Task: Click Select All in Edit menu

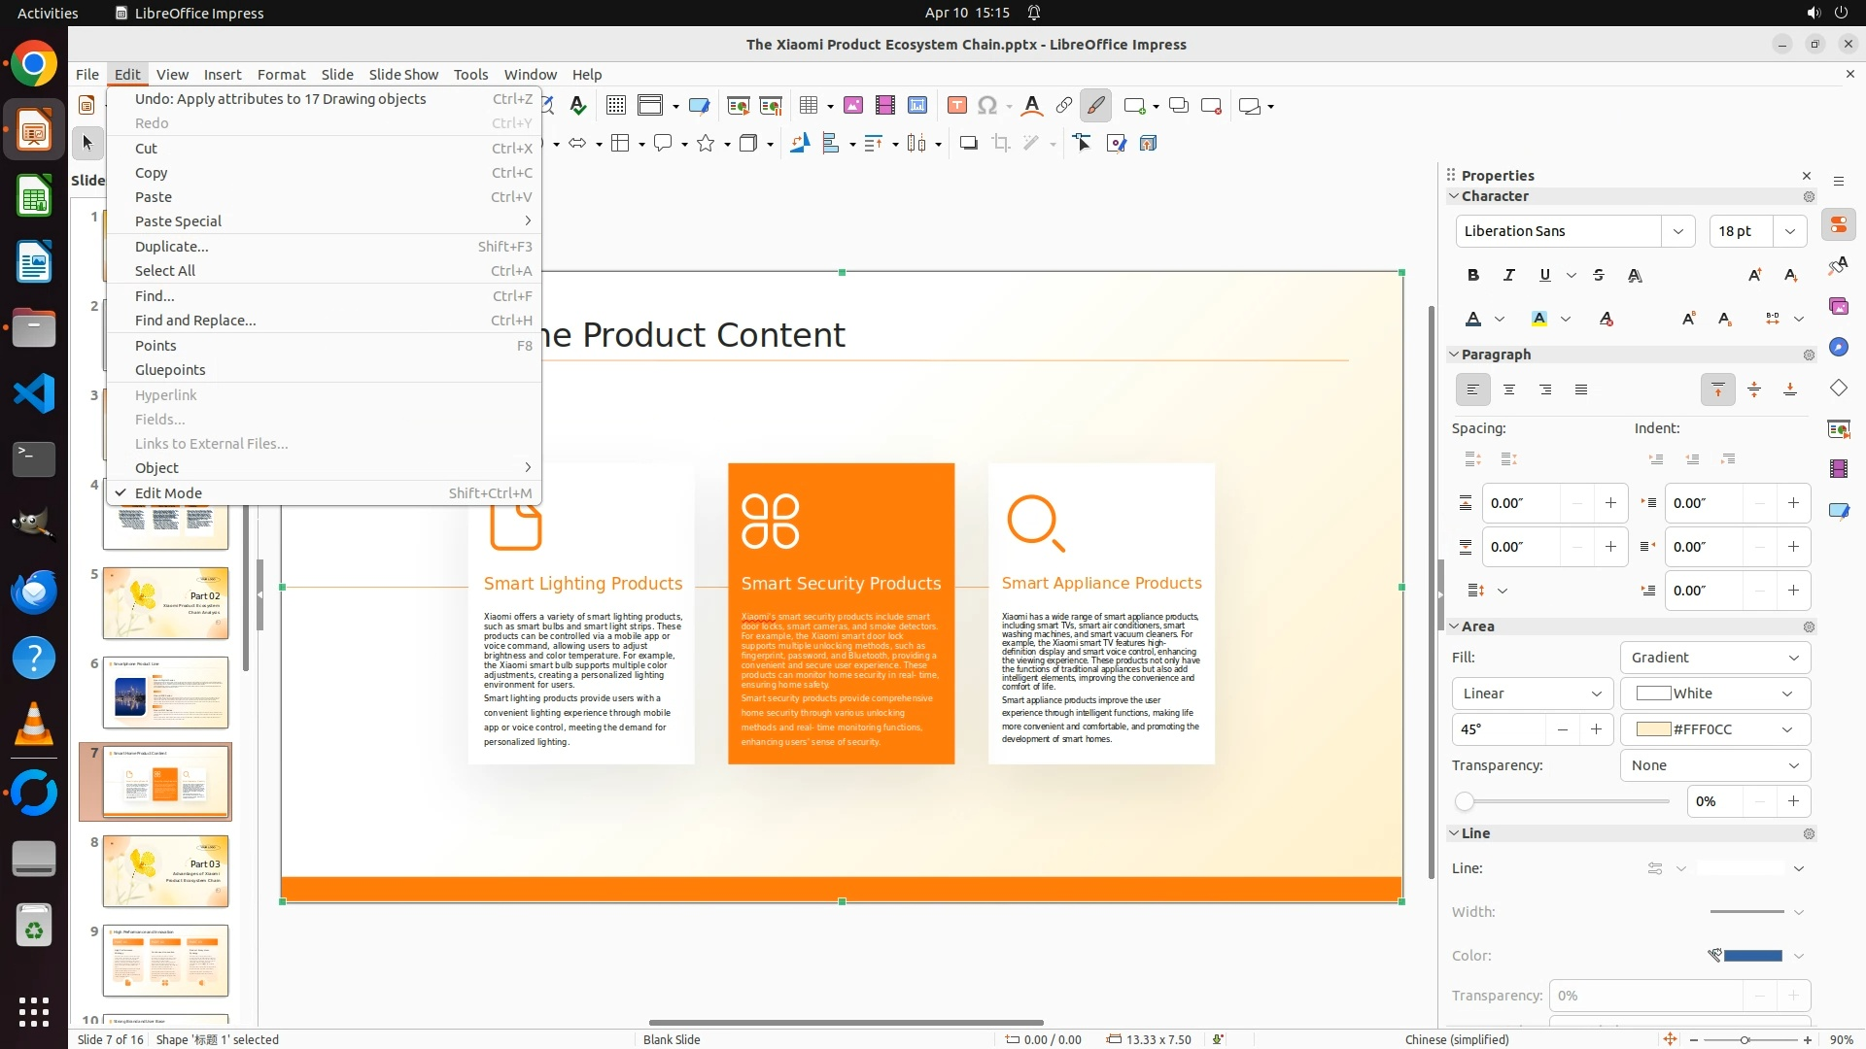Action: (165, 271)
